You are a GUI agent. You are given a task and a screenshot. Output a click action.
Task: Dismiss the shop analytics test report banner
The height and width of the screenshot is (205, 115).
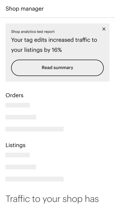[x=104, y=29]
